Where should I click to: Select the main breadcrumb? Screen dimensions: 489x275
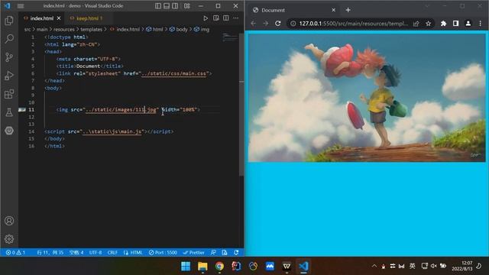pos(42,29)
